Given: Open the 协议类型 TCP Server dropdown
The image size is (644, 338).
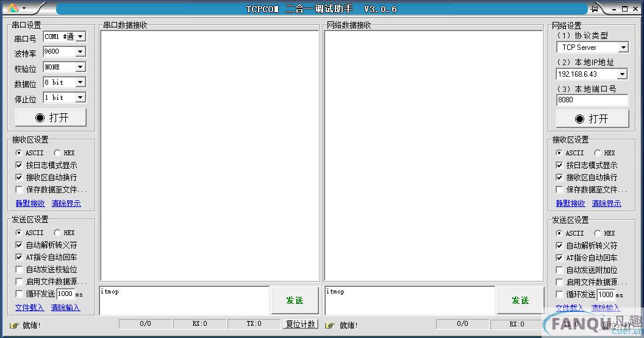Looking at the screenshot, I should [623, 48].
